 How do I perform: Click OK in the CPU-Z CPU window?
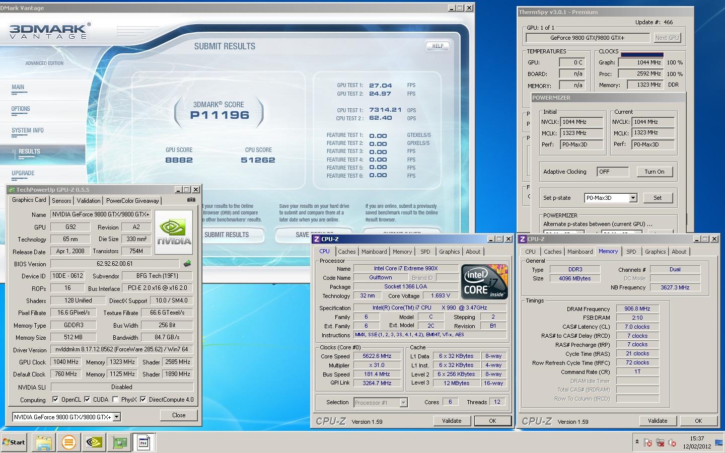[x=492, y=421]
